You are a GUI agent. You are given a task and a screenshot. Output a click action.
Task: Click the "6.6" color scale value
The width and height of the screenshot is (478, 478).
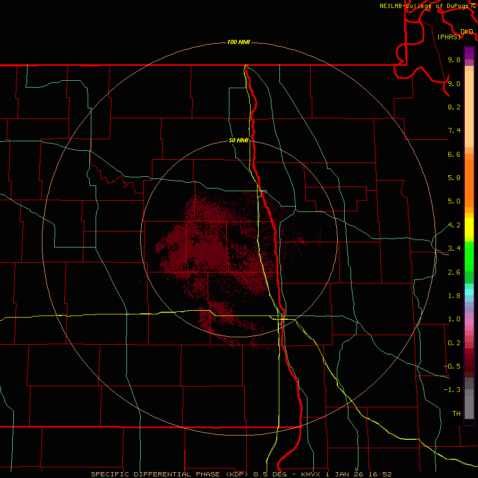454,154
